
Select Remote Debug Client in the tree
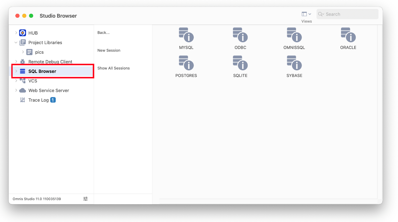pyautogui.click(x=51, y=62)
